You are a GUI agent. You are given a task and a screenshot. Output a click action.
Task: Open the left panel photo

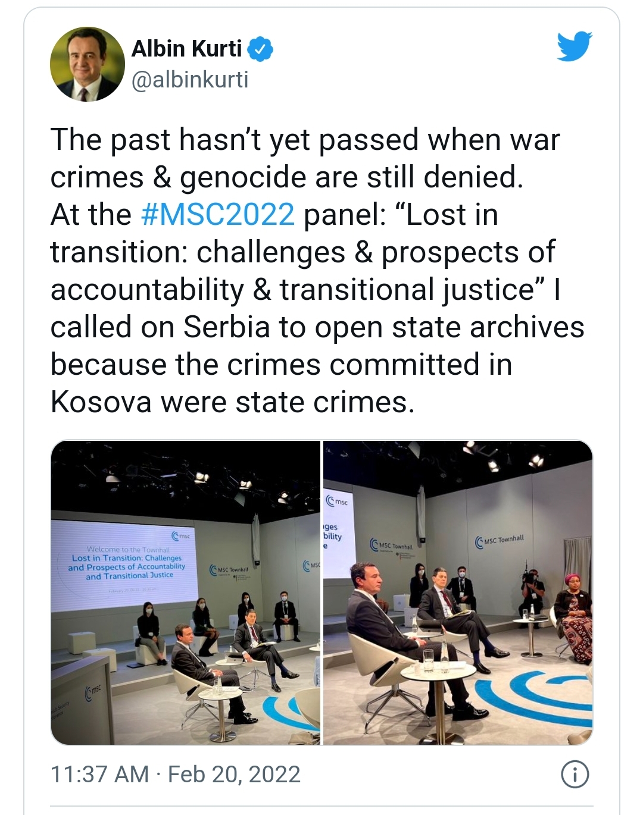pyautogui.click(x=186, y=593)
